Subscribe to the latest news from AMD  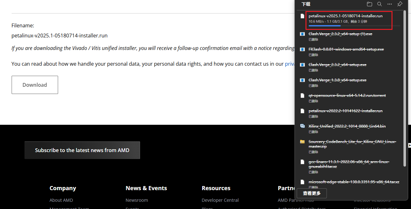click(82, 150)
